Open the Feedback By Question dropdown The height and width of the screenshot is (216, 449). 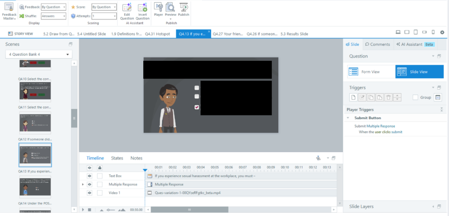(54, 7)
